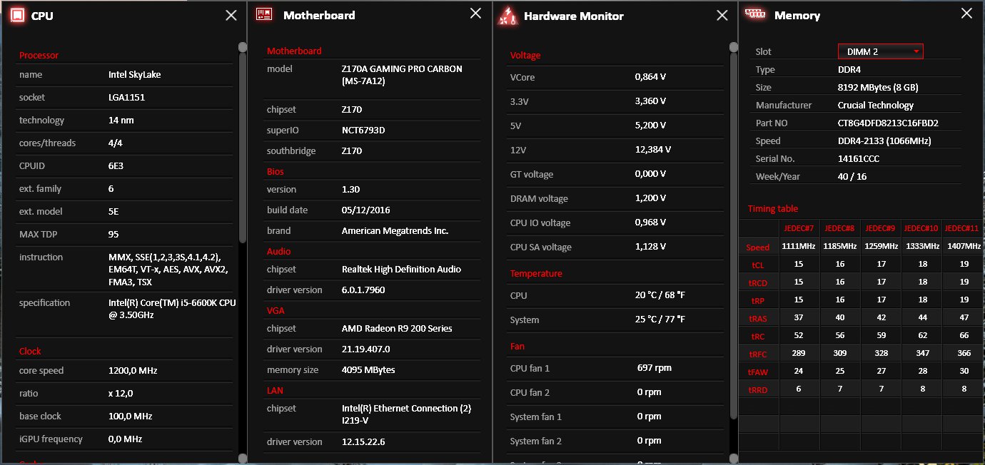
Task: Click the 1200,0 MHz core speed value
Action: point(133,371)
